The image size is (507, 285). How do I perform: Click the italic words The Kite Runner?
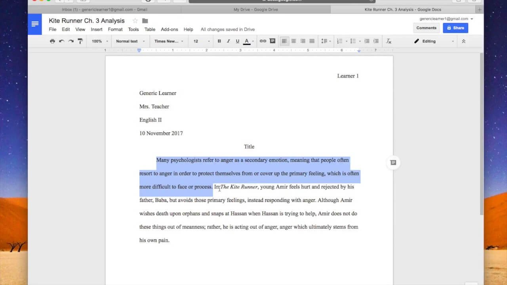239,187
